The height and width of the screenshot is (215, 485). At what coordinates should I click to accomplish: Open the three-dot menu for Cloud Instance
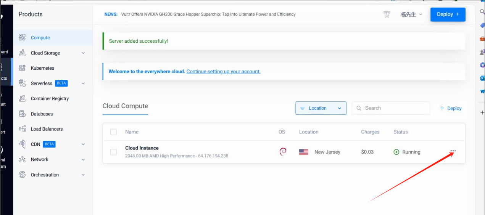click(453, 151)
